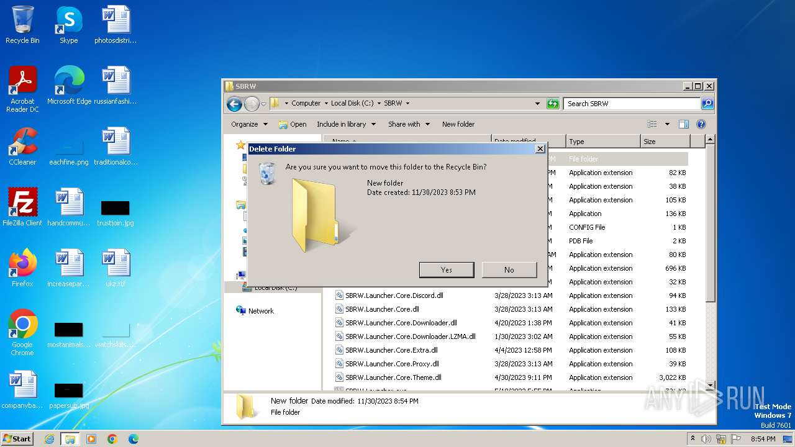Image resolution: width=795 pixels, height=447 pixels.
Task: Open Edge from the taskbar
Action: [134, 439]
